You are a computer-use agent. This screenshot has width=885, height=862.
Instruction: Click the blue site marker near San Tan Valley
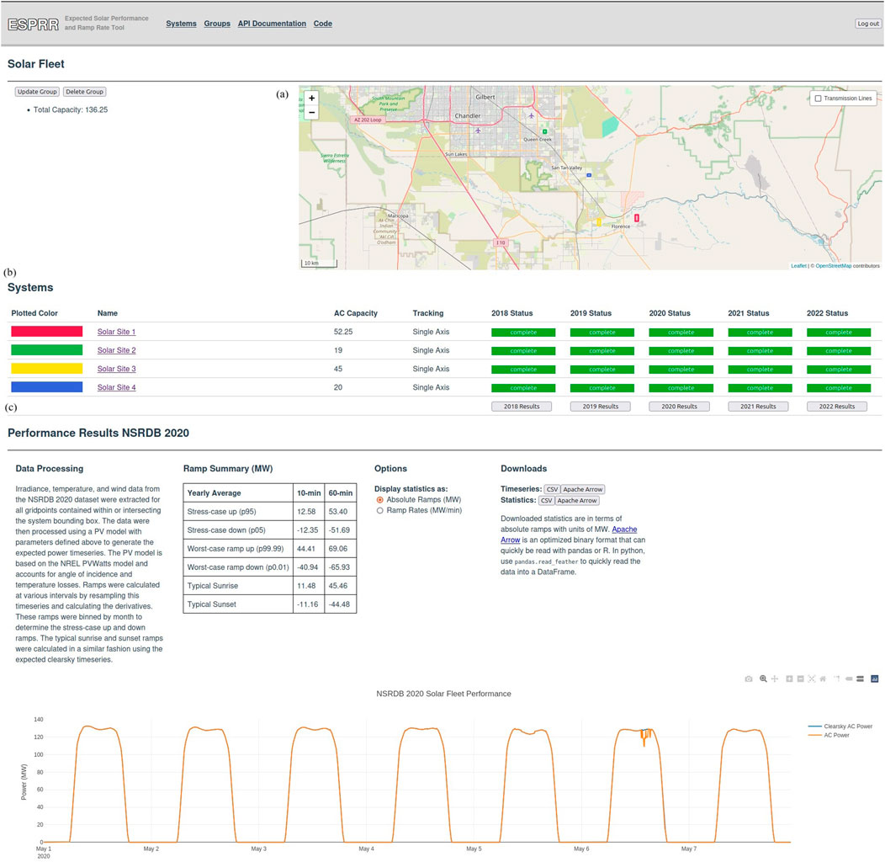coord(589,175)
